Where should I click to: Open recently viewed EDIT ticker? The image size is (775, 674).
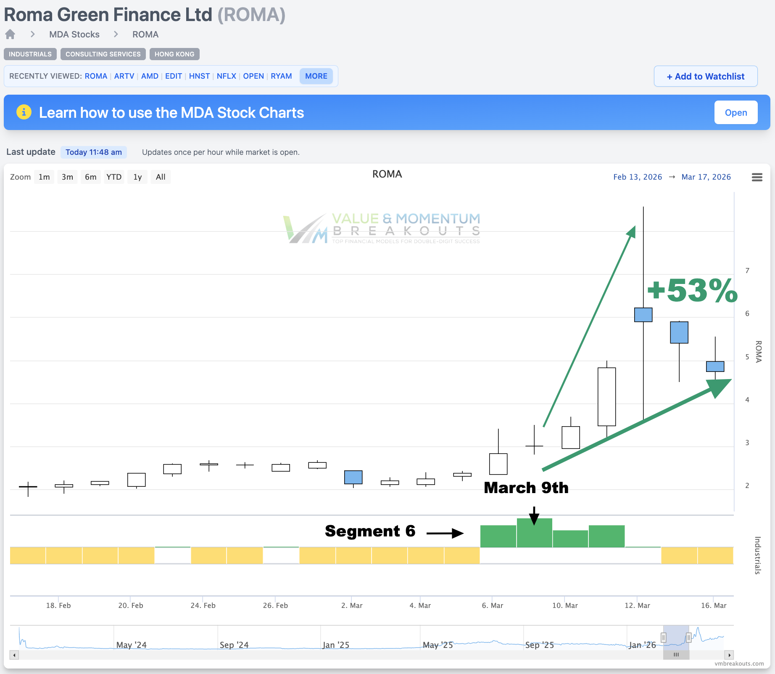(x=174, y=76)
